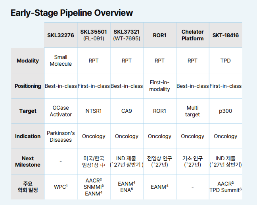Select the 'First-in-modality' positioning cell

160,86
